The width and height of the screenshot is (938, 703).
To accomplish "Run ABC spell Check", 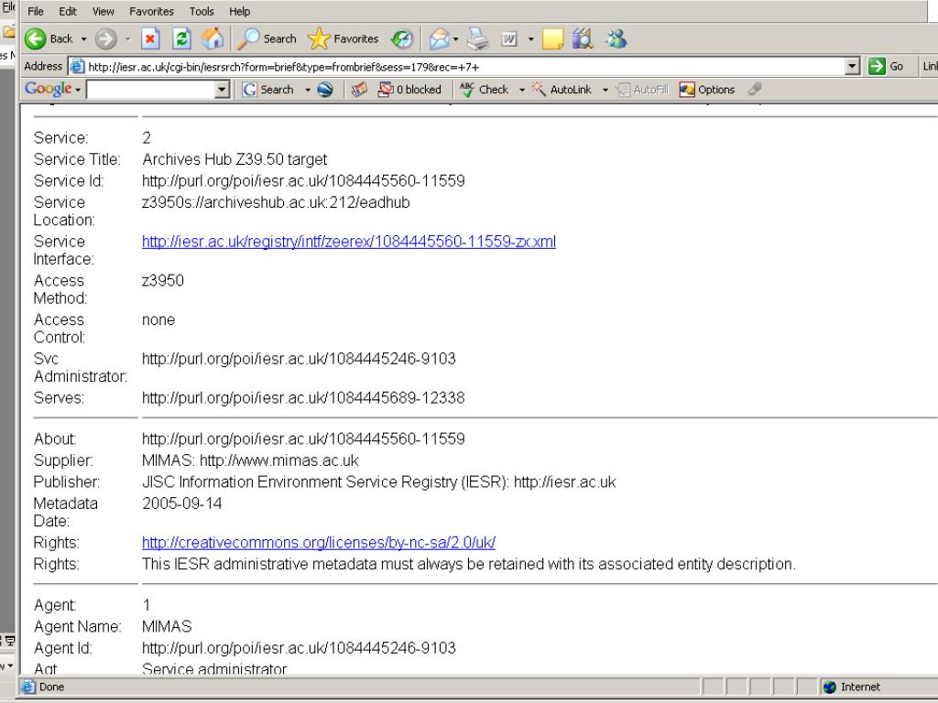I will point(485,90).
